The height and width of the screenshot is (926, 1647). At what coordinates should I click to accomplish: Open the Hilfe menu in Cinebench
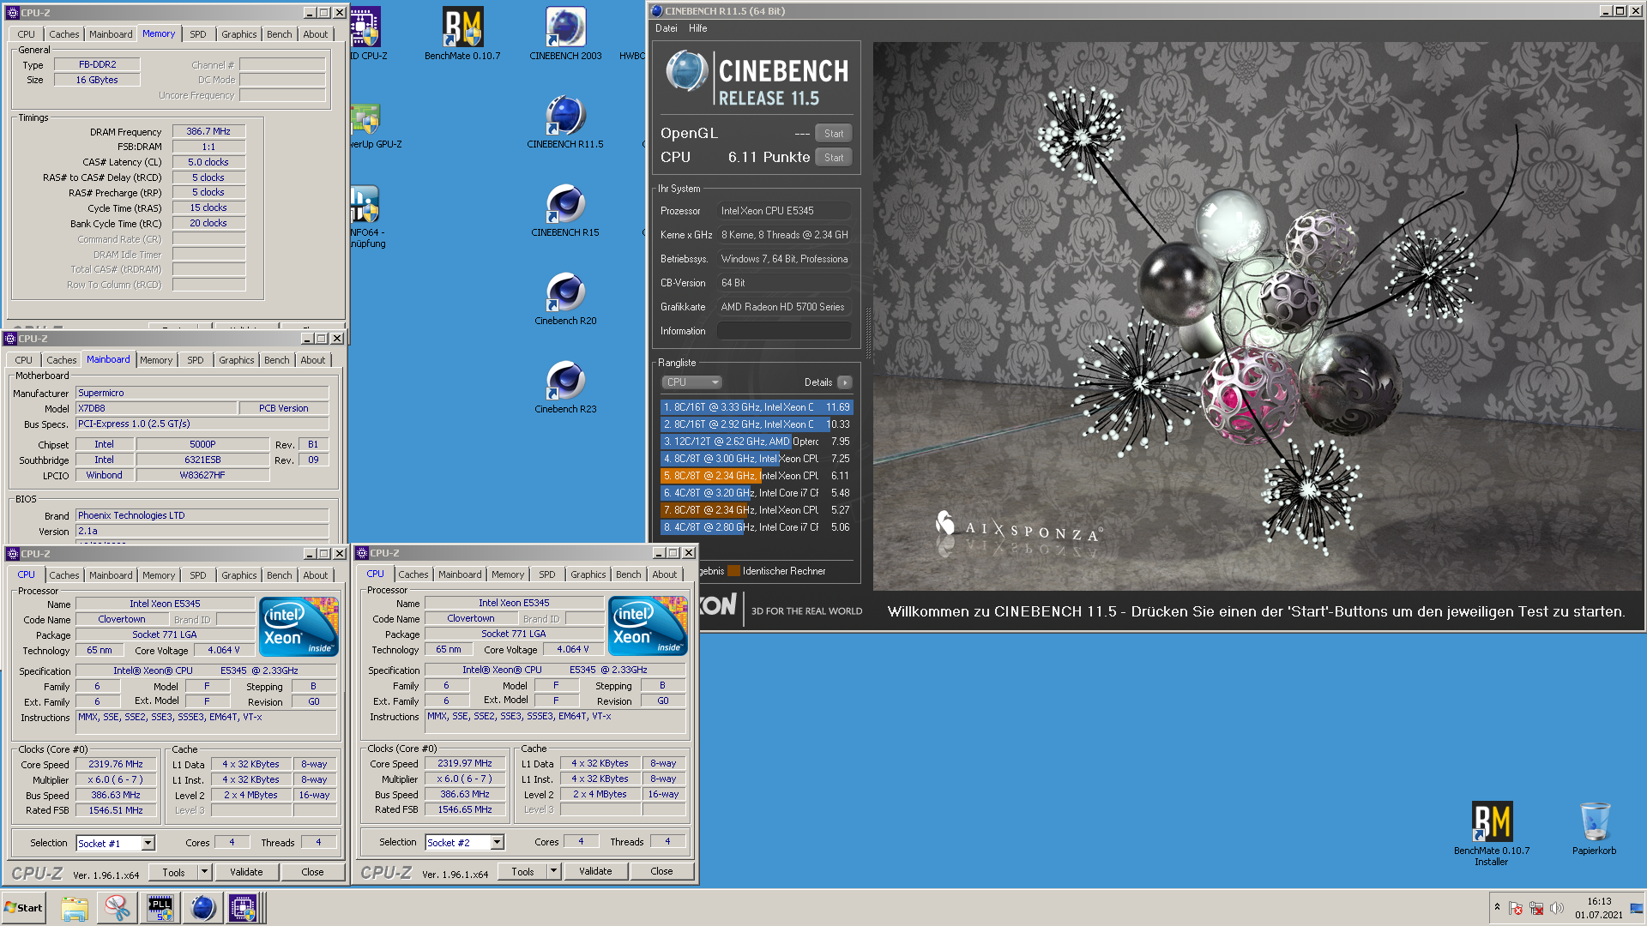(698, 28)
